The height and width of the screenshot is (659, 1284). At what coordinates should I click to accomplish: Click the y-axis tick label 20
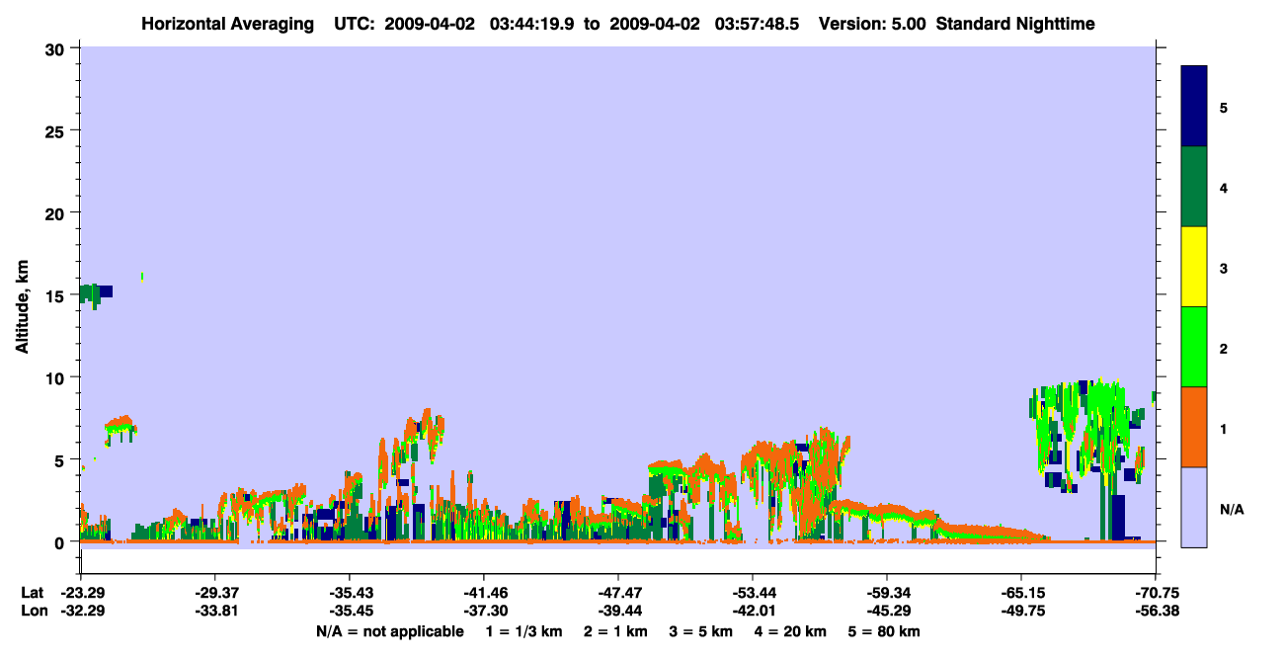(x=57, y=212)
